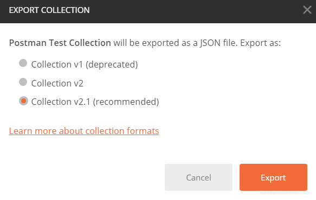Click the 'Collection v2' label text
This screenshot has height=200, width=316.
(x=57, y=83)
